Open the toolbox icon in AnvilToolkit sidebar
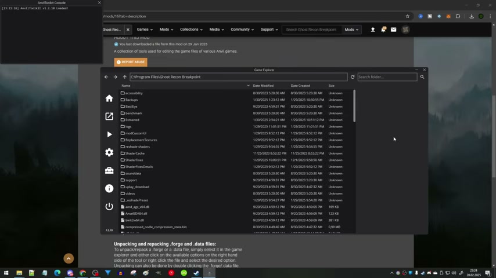The image size is (496, 278). coord(109,170)
